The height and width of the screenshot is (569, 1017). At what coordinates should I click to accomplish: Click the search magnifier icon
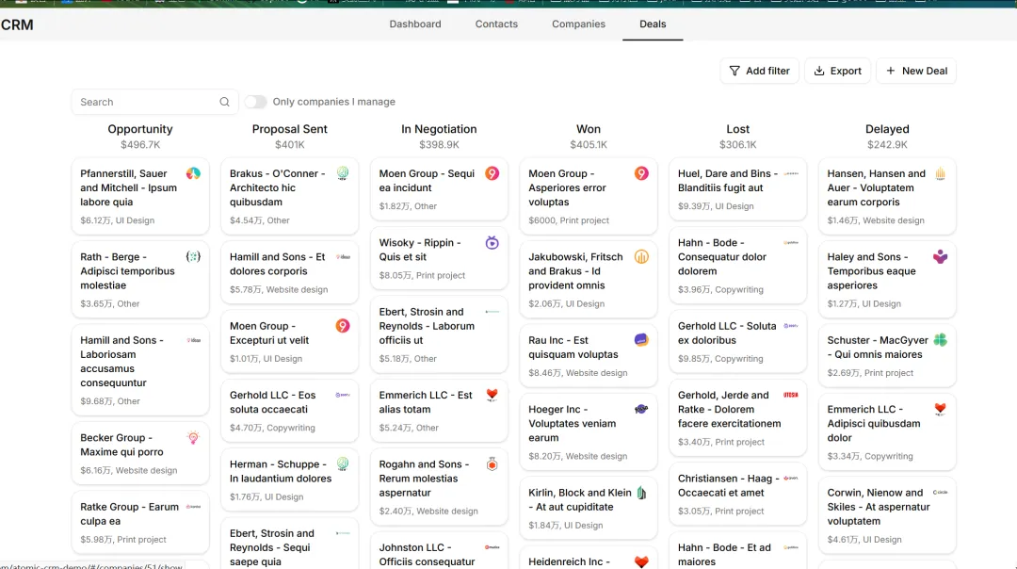pyautogui.click(x=224, y=102)
